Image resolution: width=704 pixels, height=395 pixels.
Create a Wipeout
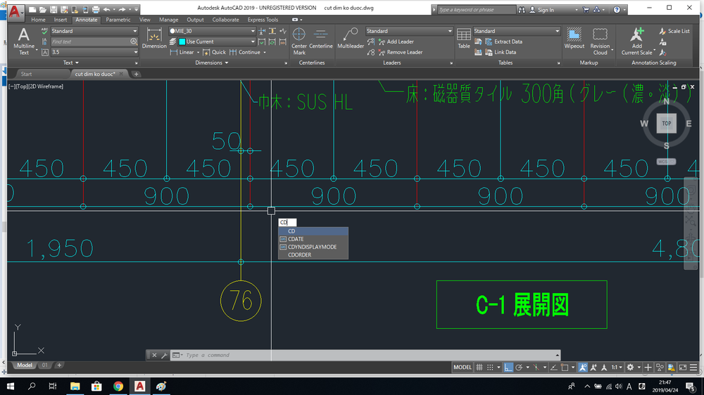[x=574, y=39]
